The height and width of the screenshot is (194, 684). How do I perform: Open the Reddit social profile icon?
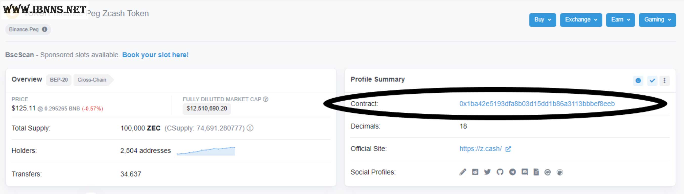click(475, 172)
